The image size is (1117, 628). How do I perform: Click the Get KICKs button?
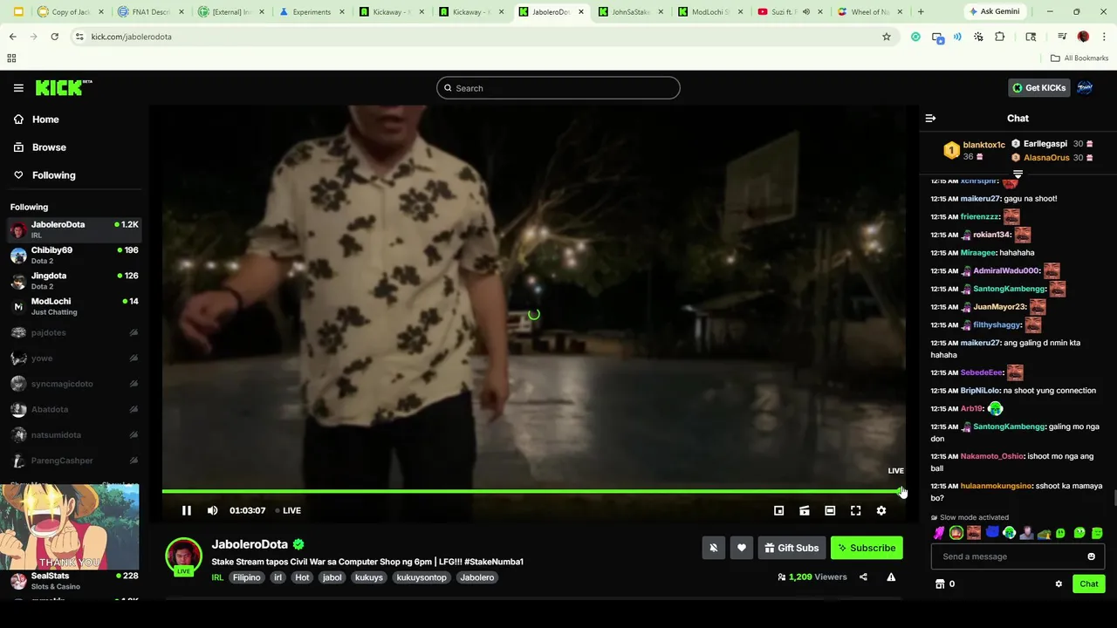tap(1038, 88)
